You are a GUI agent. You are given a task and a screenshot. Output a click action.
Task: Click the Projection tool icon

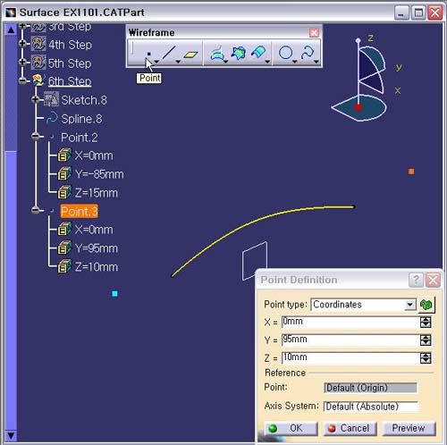[217, 54]
